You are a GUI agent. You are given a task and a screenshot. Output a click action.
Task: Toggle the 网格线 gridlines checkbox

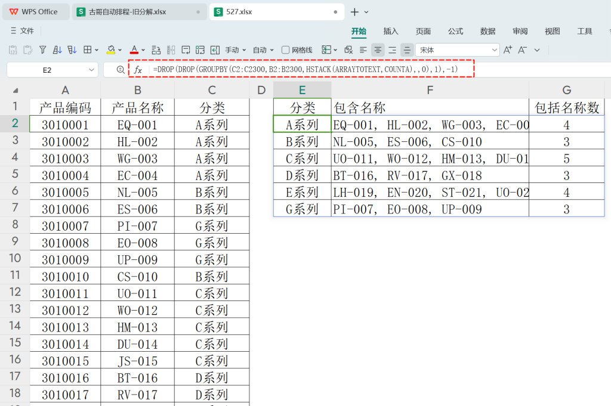click(x=286, y=50)
